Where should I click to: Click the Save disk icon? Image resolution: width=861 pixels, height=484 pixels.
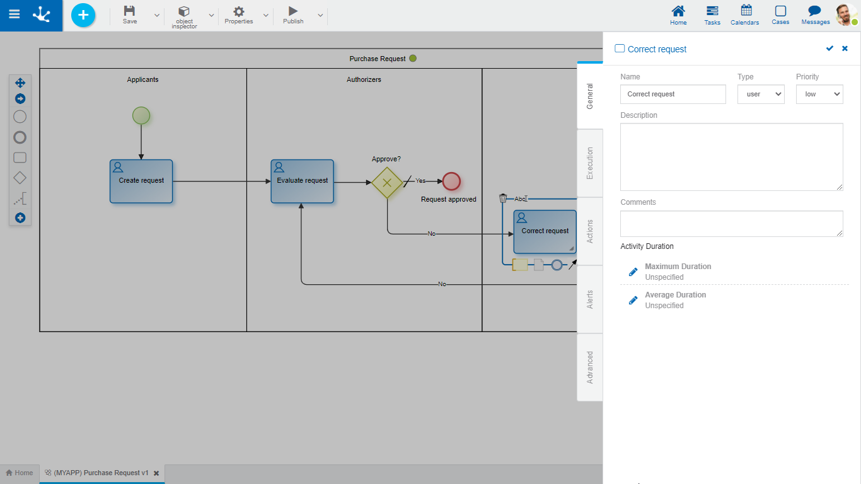pyautogui.click(x=129, y=11)
